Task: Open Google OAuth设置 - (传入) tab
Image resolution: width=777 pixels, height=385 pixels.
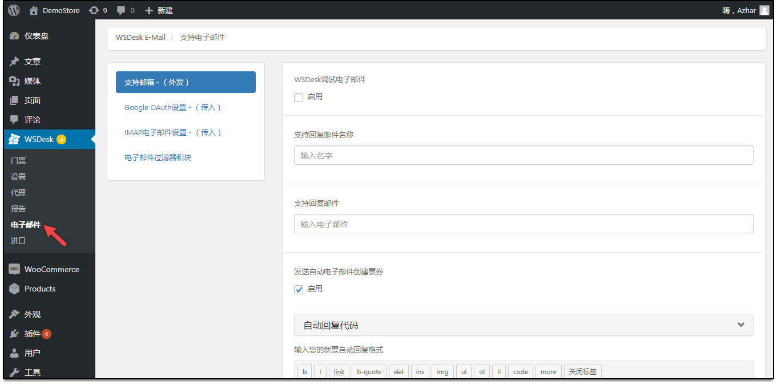Action: (172, 107)
